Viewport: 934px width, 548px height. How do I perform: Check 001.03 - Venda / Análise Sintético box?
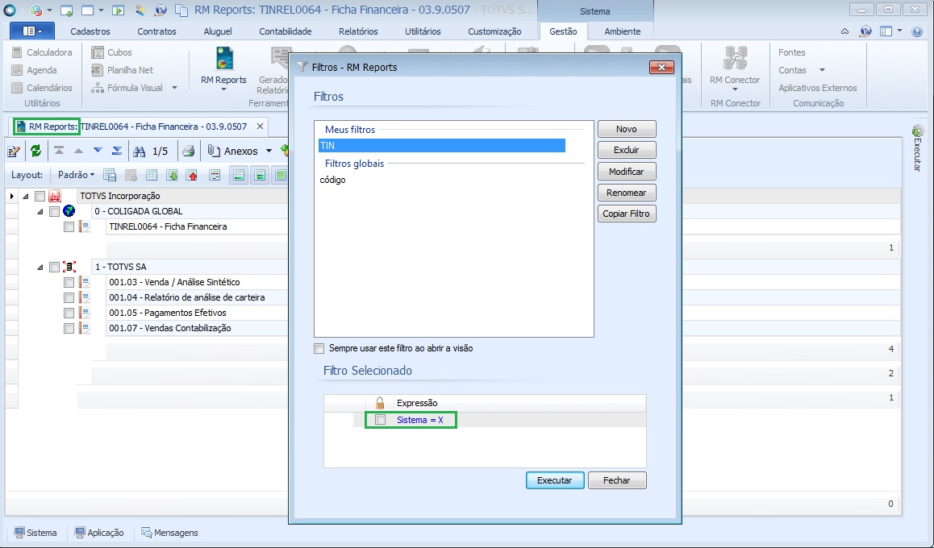click(x=69, y=282)
